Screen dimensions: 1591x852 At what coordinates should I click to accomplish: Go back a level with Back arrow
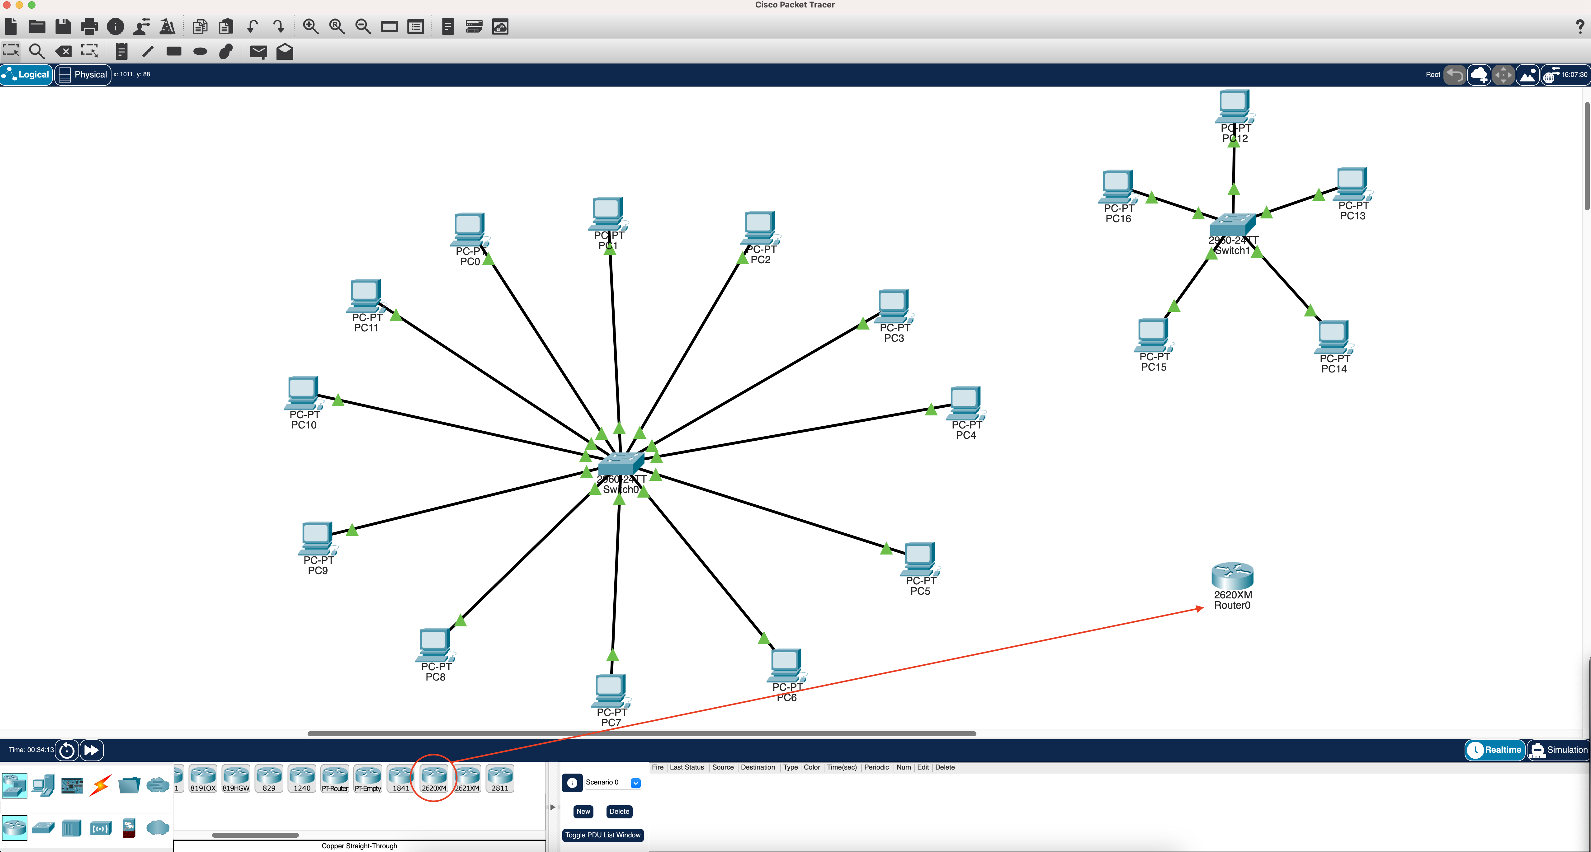pos(1455,75)
